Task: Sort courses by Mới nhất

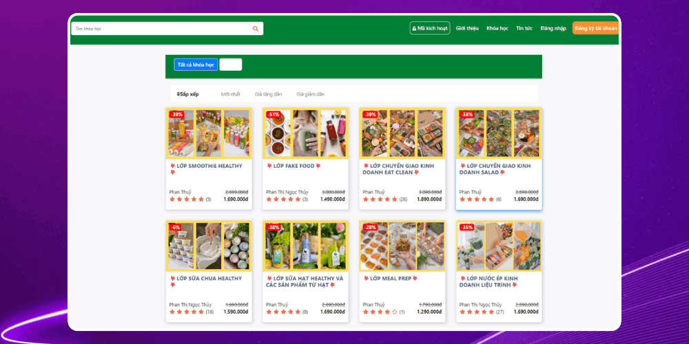Action: (230, 94)
